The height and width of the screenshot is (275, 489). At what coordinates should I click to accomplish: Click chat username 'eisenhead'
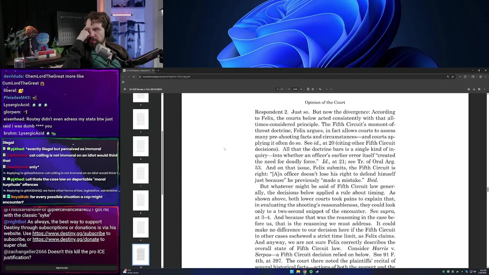14,119
